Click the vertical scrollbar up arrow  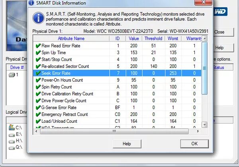pos(205,39)
